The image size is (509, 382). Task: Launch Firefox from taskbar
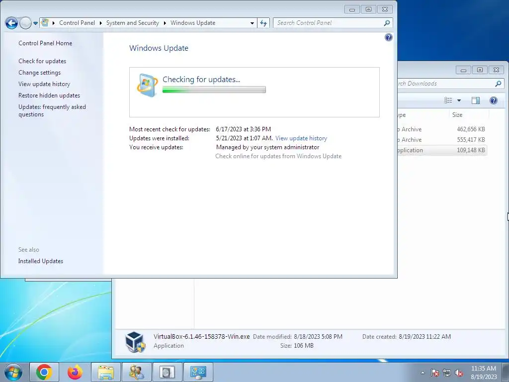point(75,372)
